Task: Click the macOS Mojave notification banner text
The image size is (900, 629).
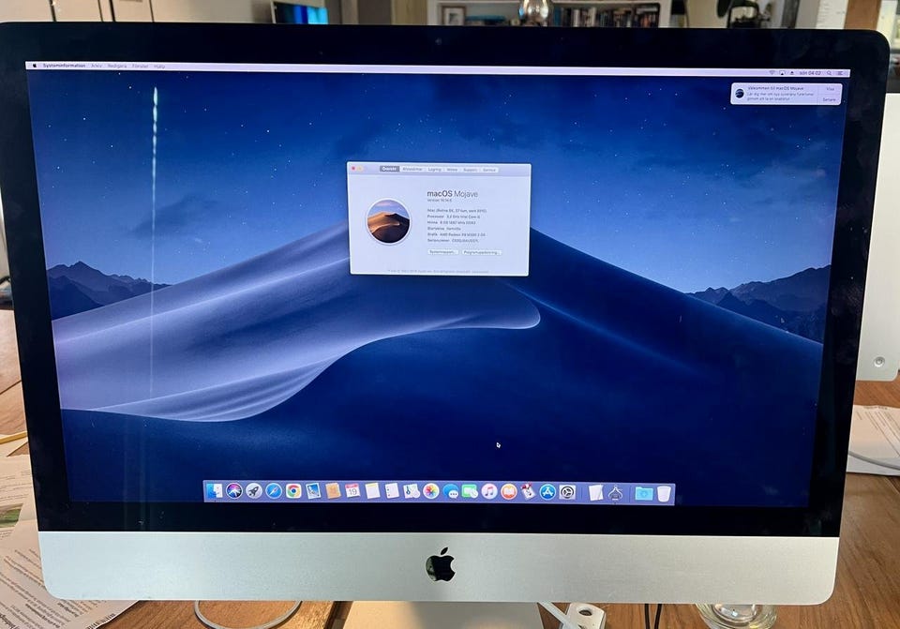Action: 782,94
